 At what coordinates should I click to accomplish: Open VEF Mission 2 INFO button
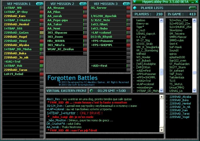click(x=83, y=4)
